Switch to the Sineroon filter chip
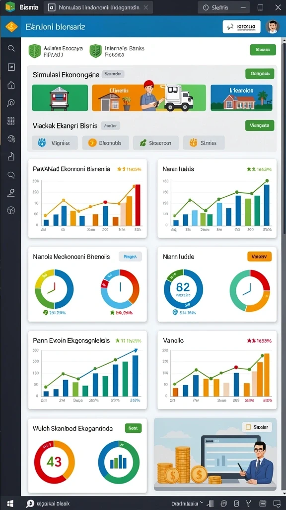Viewport: 286px width, 510px height. click(156, 142)
